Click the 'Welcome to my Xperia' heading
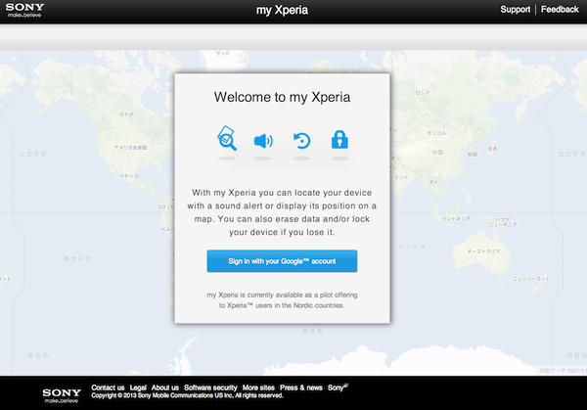This screenshot has height=410, width=587. coord(282,97)
